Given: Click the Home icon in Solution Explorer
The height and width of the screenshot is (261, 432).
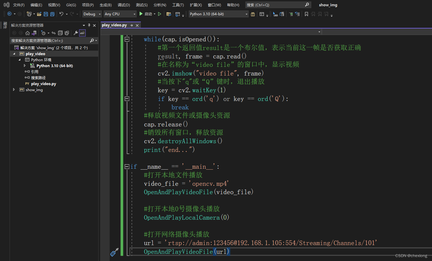Looking at the screenshot, I should point(28,33).
